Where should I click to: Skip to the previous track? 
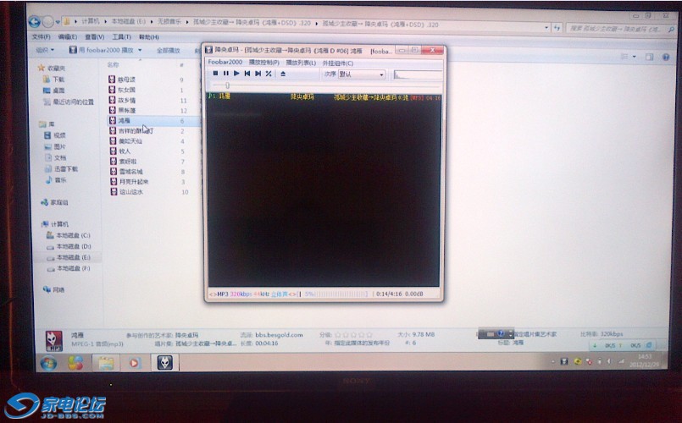click(247, 74)
